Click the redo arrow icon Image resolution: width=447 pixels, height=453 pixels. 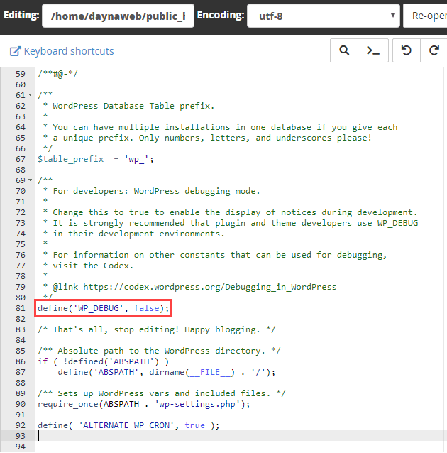(x=434, y=50)
